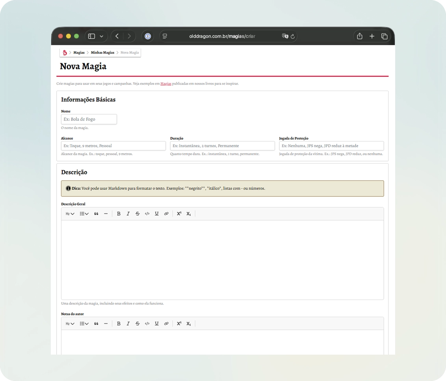446x381 pixels.
Task: Go to Magias breadcrumb
Action: pos(79,53)
